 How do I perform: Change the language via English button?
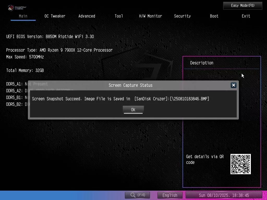170,195
